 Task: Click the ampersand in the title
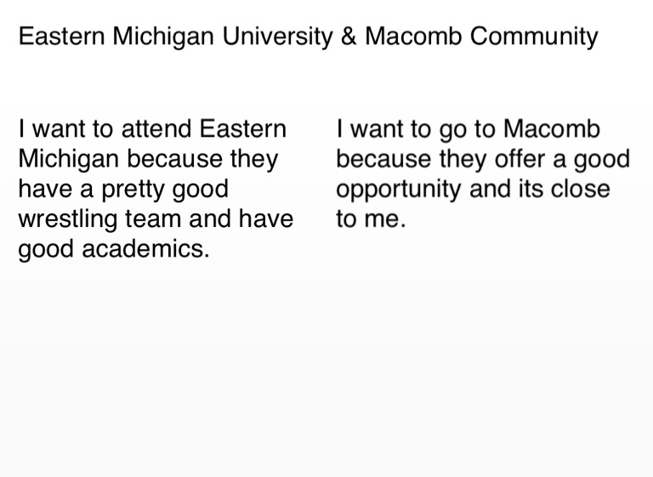click(349, 37)
